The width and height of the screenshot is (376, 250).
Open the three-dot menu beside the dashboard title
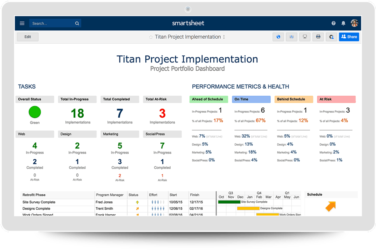click(x=224, y=37)
